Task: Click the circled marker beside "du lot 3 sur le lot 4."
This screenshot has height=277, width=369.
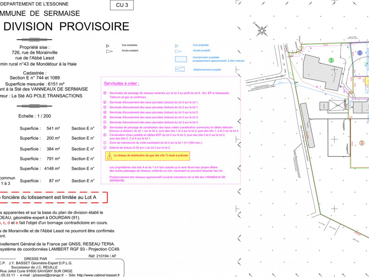Action: click(105, 122)
